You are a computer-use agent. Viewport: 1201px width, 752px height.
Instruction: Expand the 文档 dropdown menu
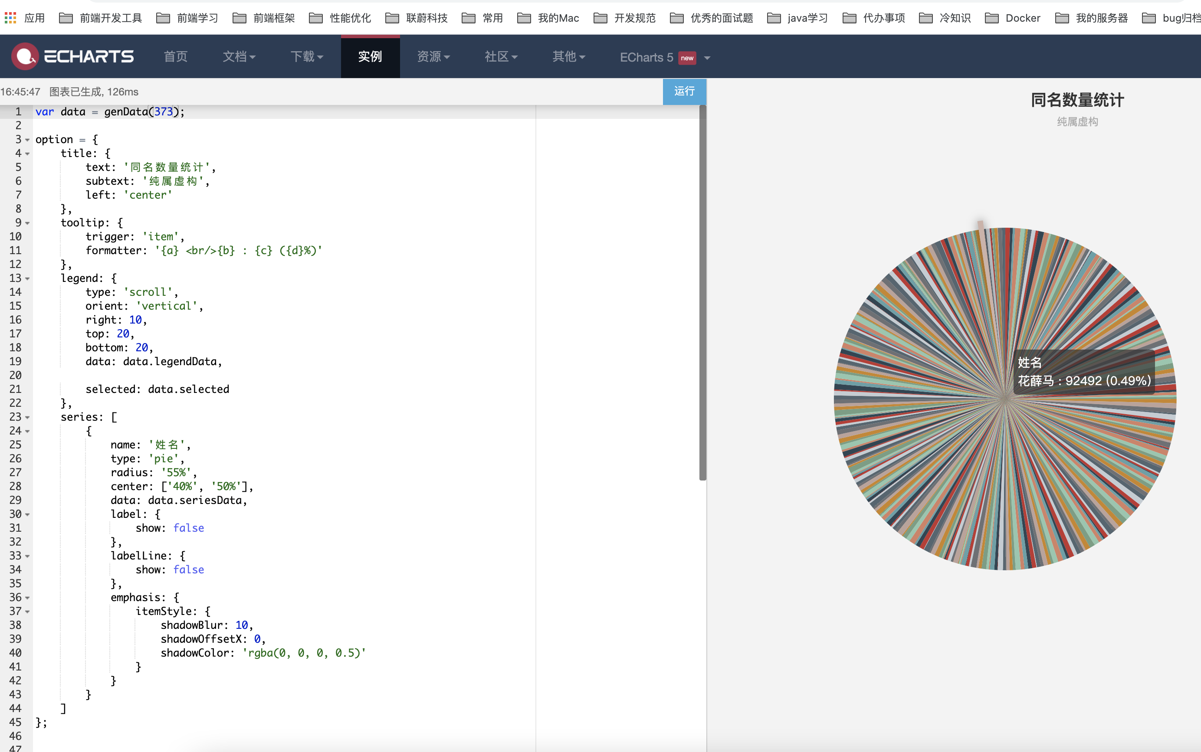[239, 57]
